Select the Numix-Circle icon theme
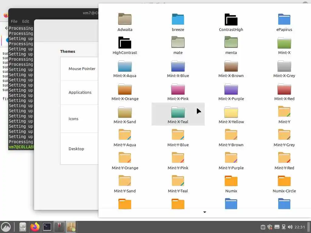The height and width of the screenshot is (233, 311). point(284,184)
